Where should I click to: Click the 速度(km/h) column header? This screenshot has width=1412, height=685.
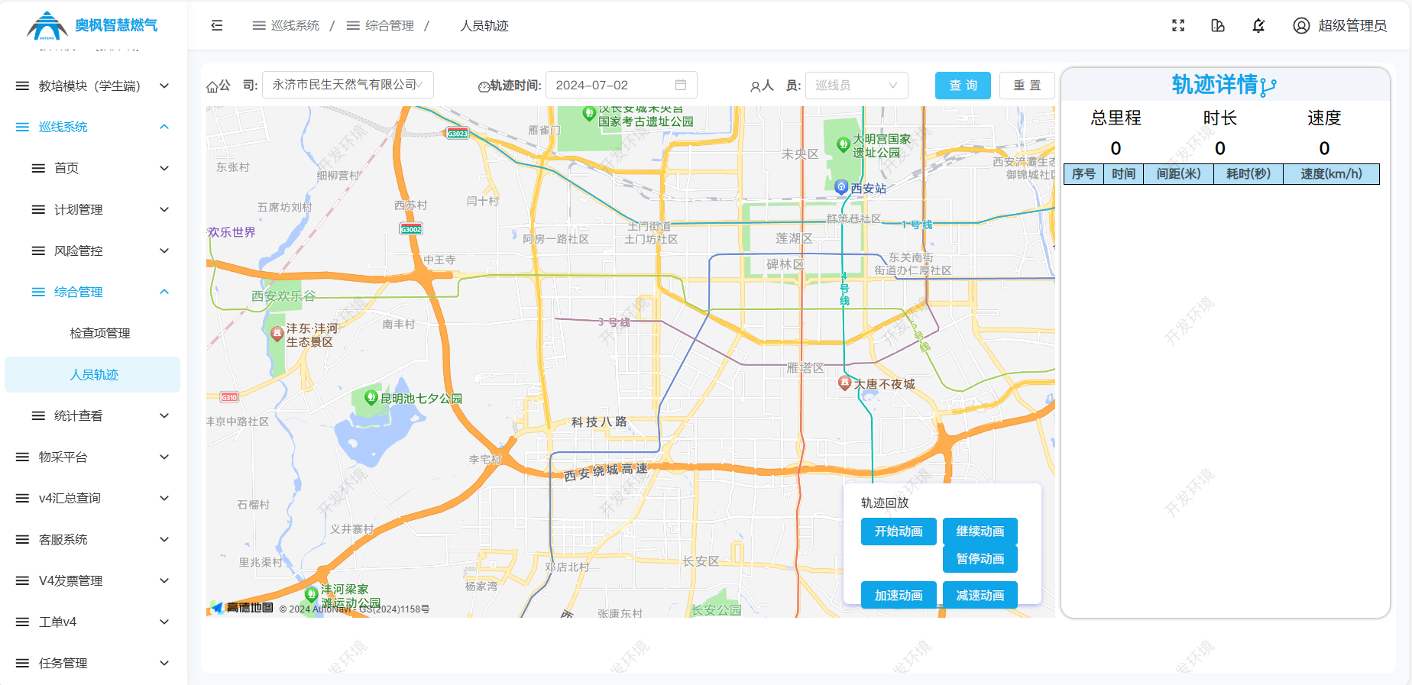[1331, 174]
